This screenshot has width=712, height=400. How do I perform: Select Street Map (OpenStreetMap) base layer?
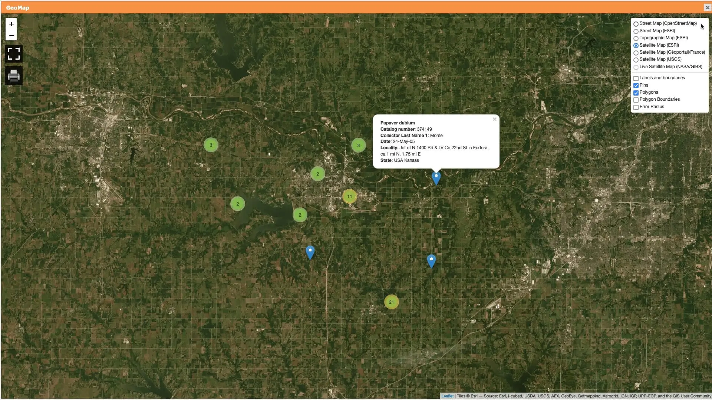click(636, 24)
